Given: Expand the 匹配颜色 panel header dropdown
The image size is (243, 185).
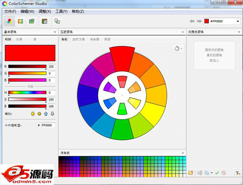Looking at the screenshot, I should 183,32.
